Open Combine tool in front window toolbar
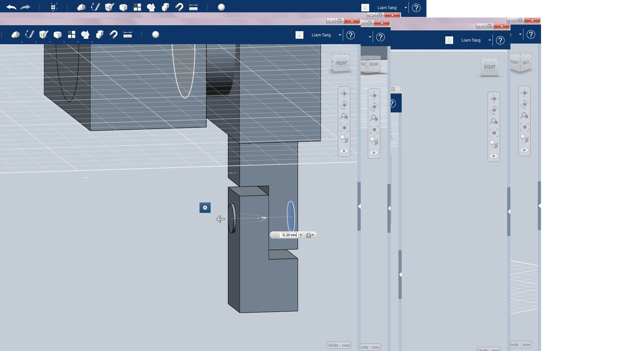The height and width of the screenshot is (351, 625). [100, 34]
